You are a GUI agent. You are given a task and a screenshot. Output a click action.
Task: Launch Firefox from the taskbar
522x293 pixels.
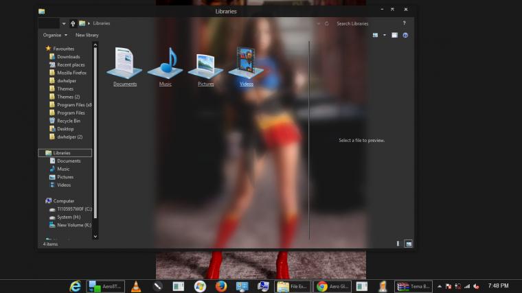tap(220, 286)
